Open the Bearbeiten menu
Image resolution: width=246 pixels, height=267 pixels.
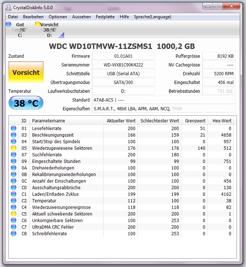point(33,17)
